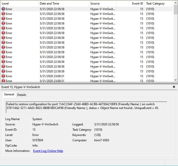178x166 pixels.
Task: Click the error icon of the fully visible 23:00:31 row
Action: [x=3, y=76]
